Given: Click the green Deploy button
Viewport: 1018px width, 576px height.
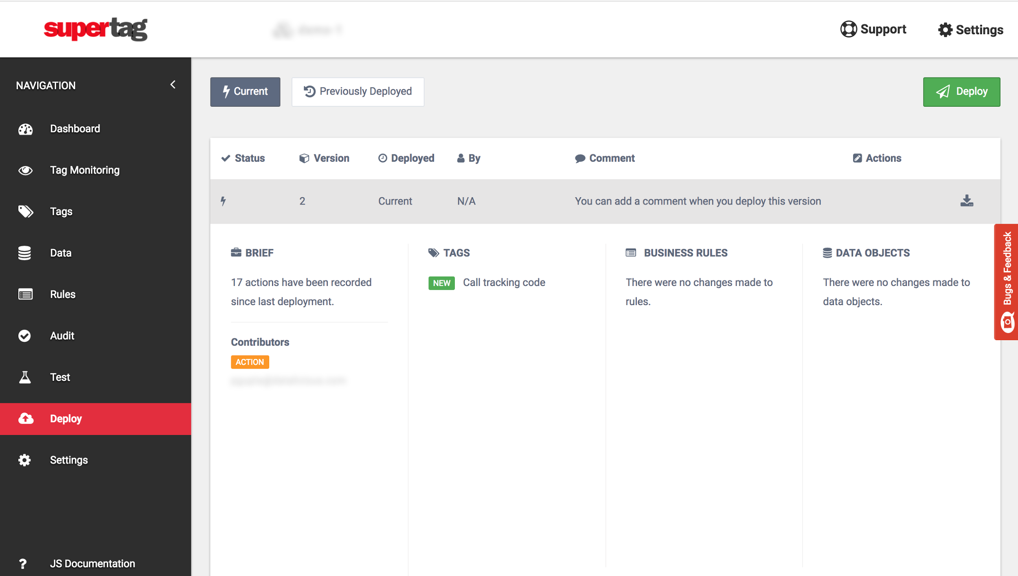Looking at the screenshot, I should (961, 92).
